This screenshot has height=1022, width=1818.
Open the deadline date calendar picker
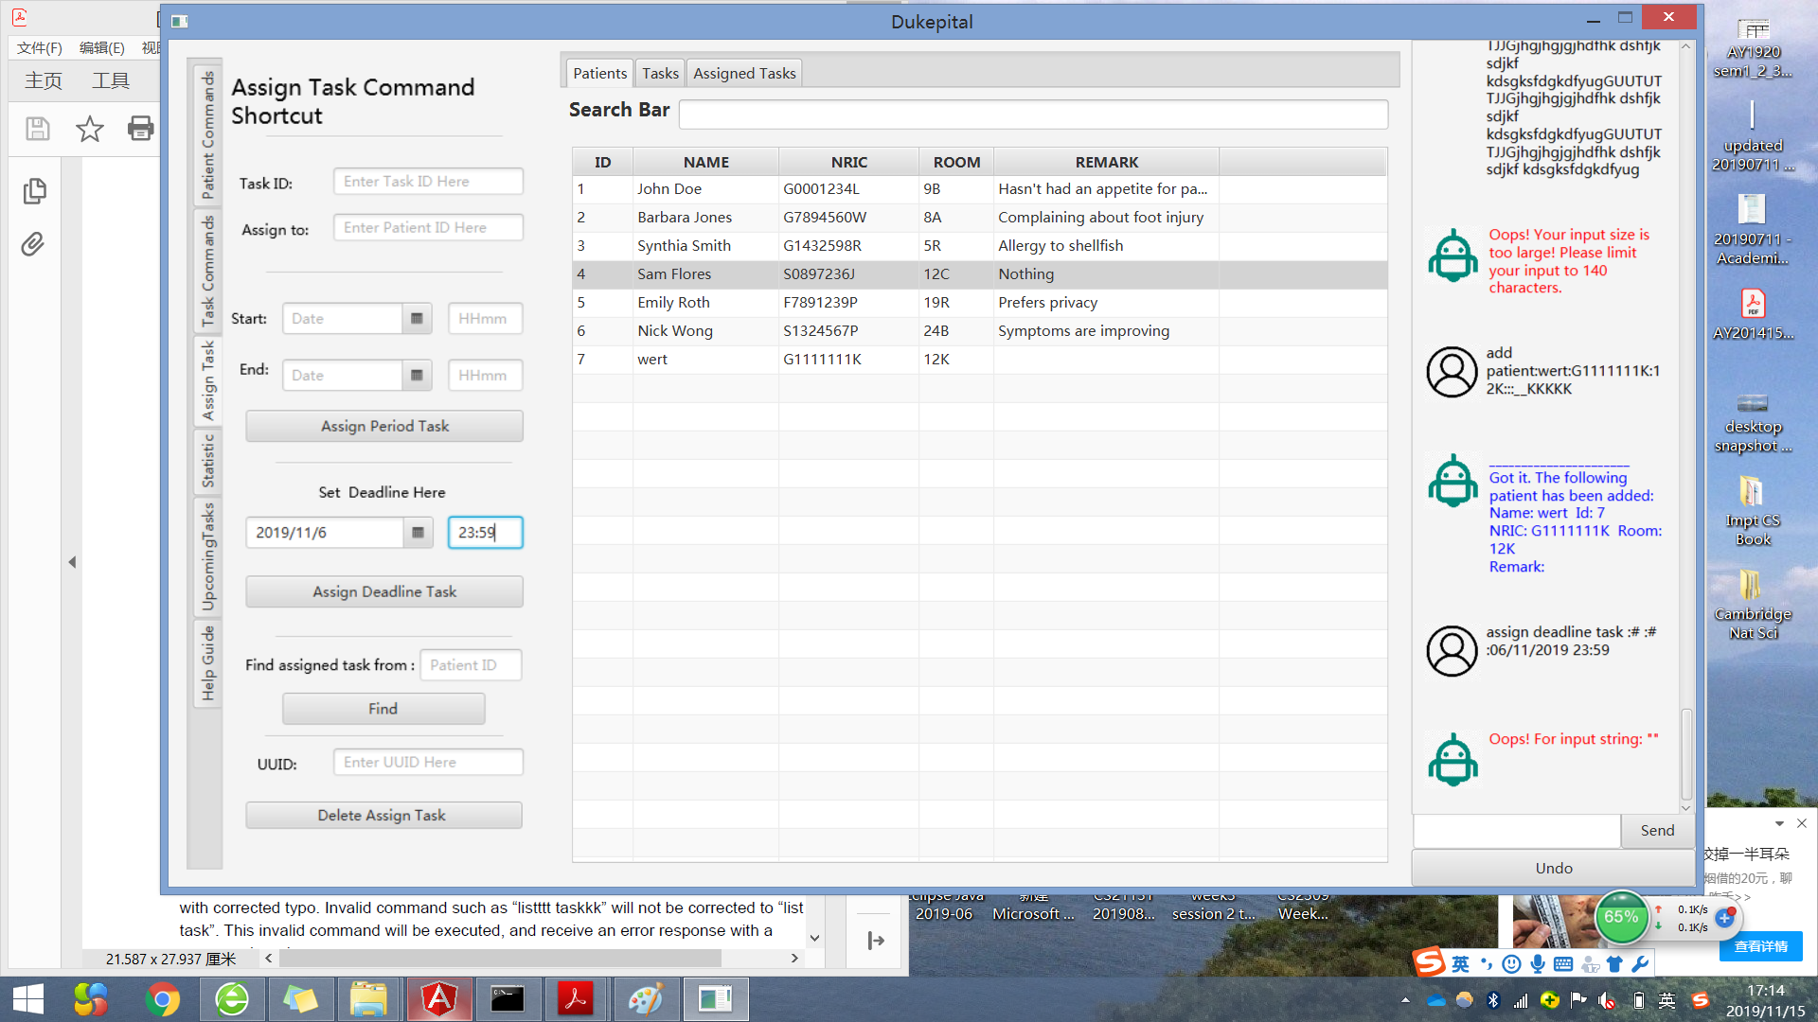tap(418, 533)
